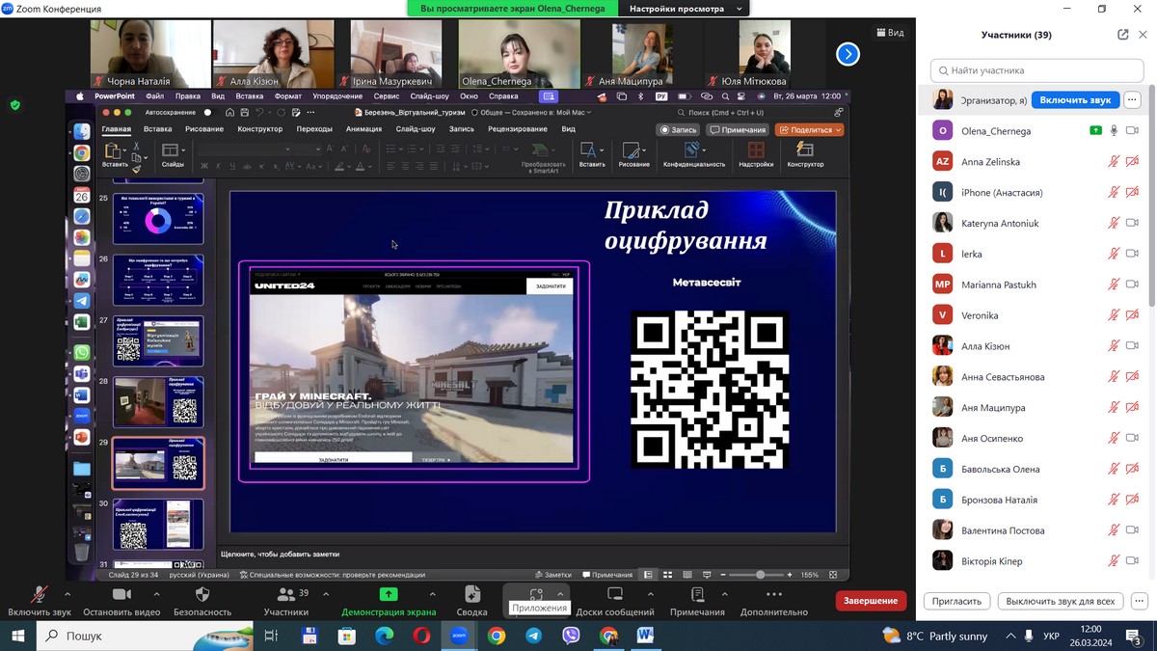Open the Summary (Сводка) icon
Image resolution: width=1157 pixels, height=651 pixels.
(471, 595)
